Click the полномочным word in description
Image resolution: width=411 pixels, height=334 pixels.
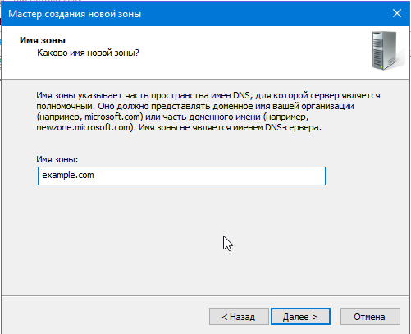[x=65, y=106]
